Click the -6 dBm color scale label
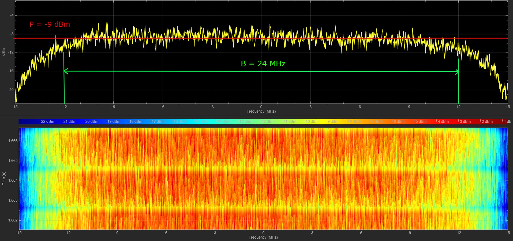Viewport: 513px width, 241px height. click(x=399, y=121)
